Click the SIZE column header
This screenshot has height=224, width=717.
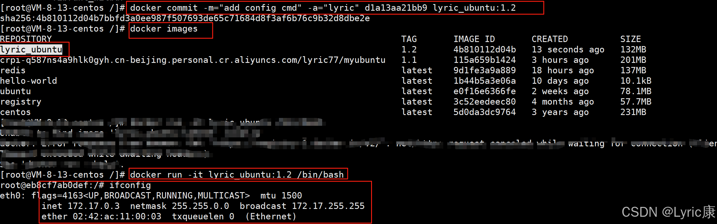point(630,39)
